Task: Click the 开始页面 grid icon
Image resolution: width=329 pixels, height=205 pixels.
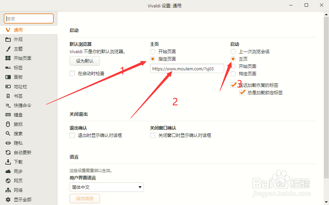Action: pyautogui.click(x=8, y=58)
